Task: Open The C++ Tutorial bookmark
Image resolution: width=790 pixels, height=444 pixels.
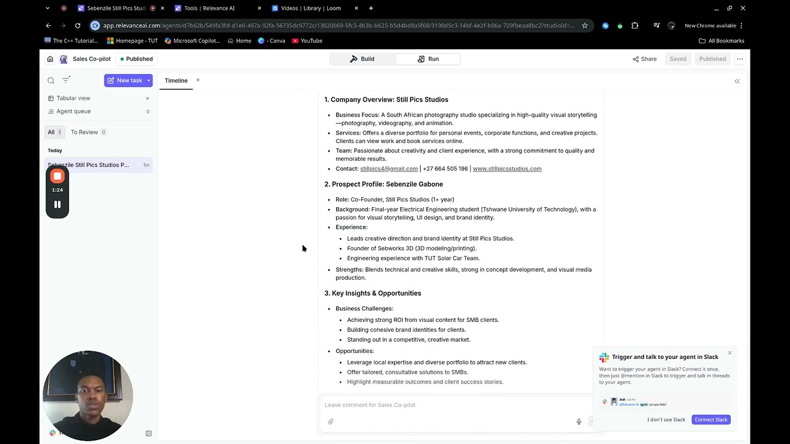Action: 71,41
